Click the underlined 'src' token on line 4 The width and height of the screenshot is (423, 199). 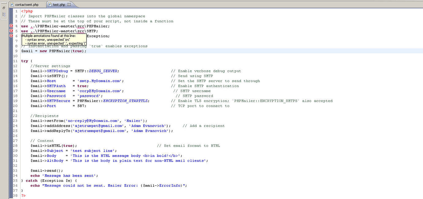click(80, 26)
